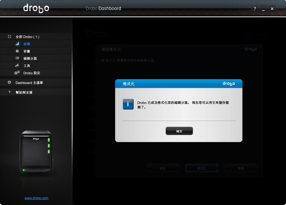The height and width of the screenshot is (205, 286).
Task: Click the dimmed 返回 button
Action: [162, 168]
